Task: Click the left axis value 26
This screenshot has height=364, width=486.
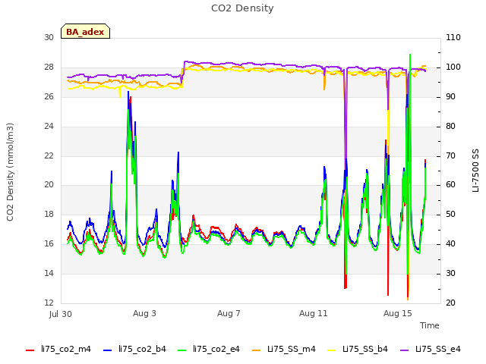Action: click(x=49, y=96)
